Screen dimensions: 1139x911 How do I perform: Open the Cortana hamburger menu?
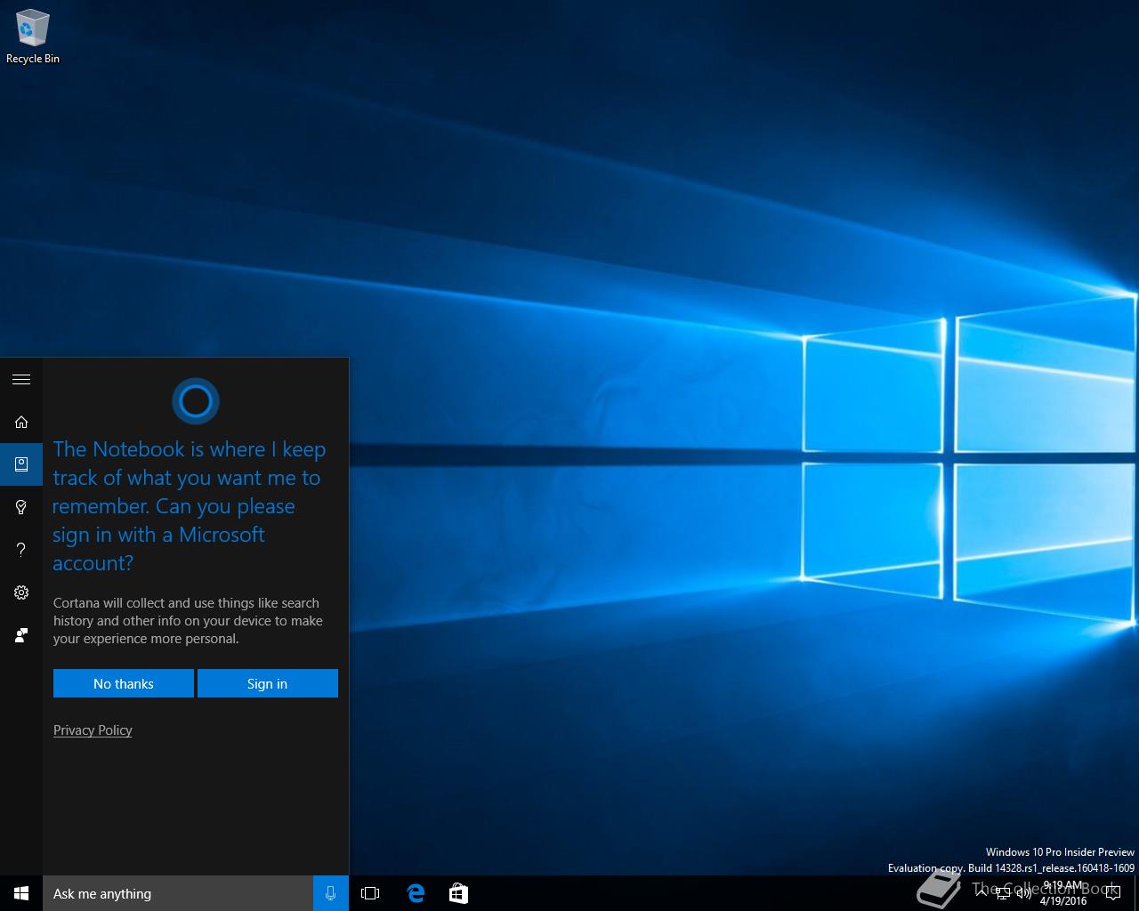coord(21,380)
